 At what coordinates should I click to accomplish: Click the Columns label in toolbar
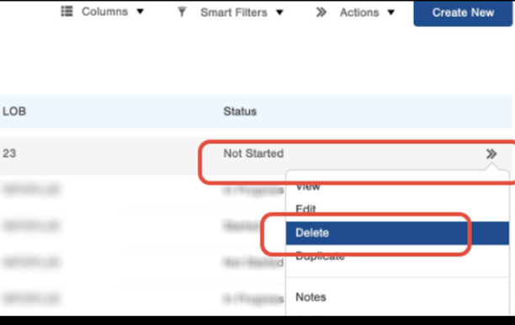(x=105, y=12)
